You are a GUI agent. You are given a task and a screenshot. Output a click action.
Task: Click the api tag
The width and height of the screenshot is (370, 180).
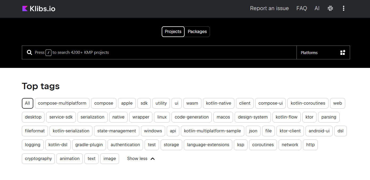click(x=173, y=131)
